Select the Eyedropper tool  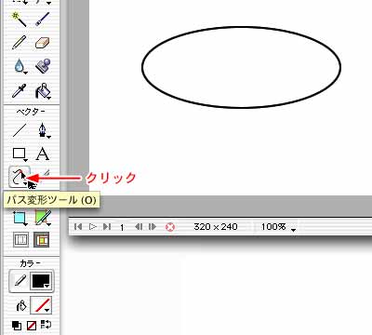pos(19,90)
